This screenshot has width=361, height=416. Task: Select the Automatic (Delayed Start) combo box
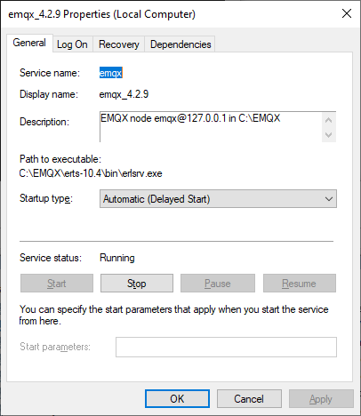pos(218,199)
